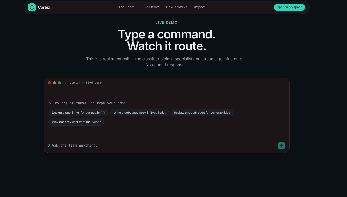Click the Cortex brand name text
Viewport: 347px width, 197px height.
point(44,7)
